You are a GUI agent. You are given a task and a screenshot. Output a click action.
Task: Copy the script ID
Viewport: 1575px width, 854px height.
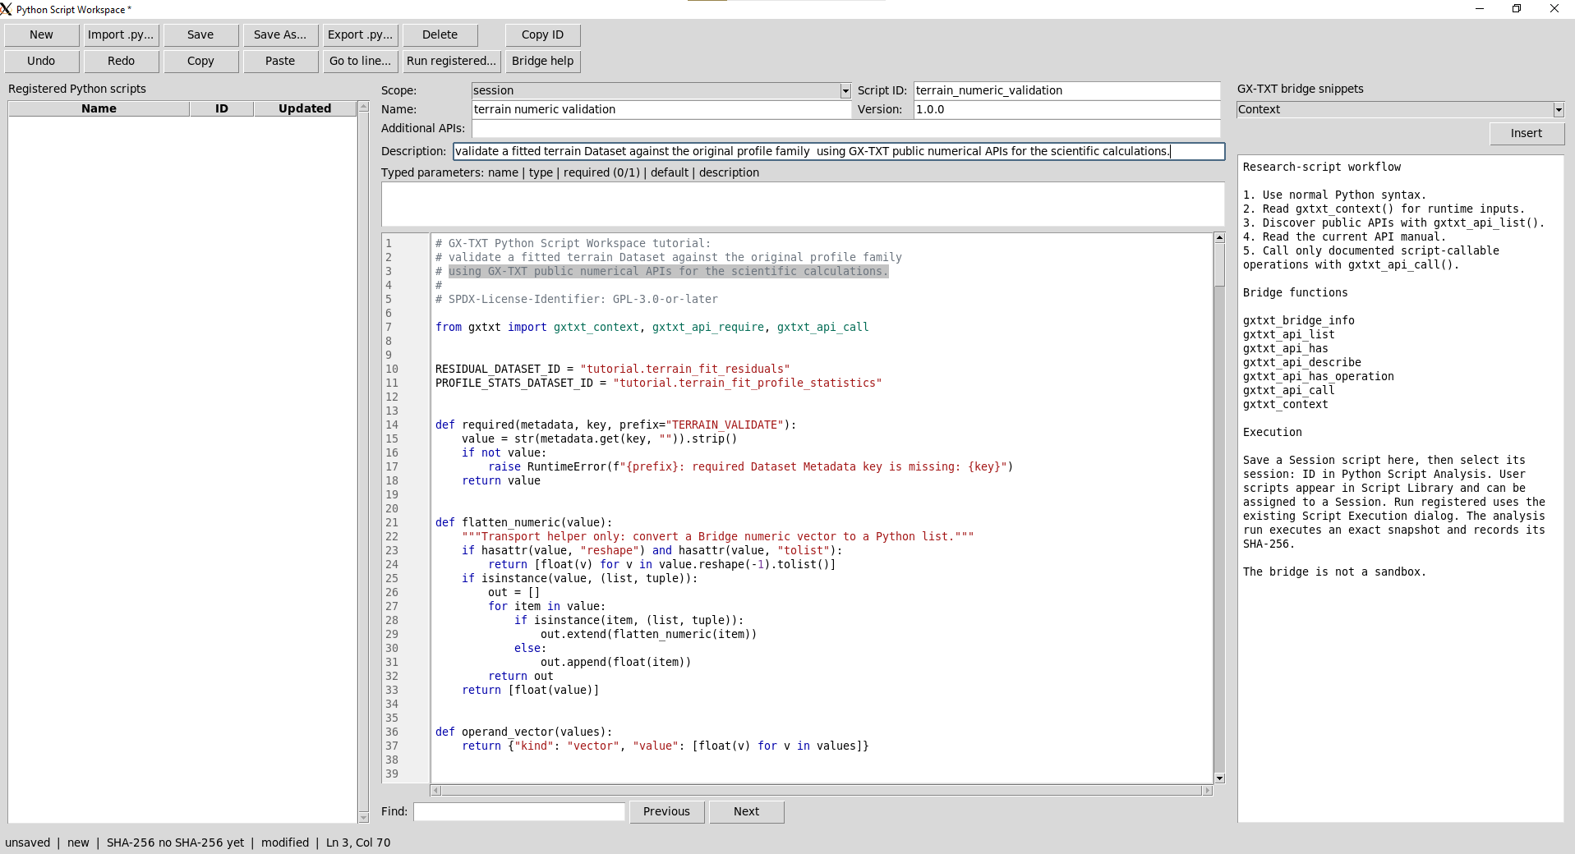click(543, 34)
